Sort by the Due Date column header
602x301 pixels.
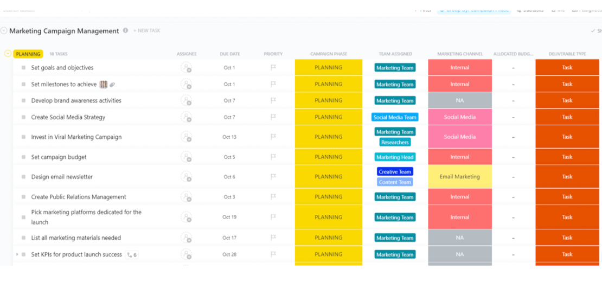(x=229, y=54)
